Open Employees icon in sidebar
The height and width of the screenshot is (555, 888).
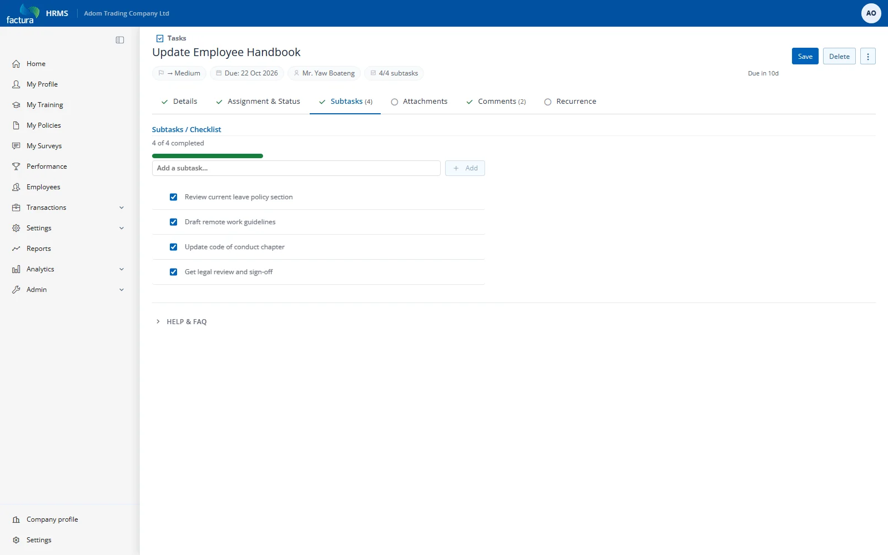16,187
